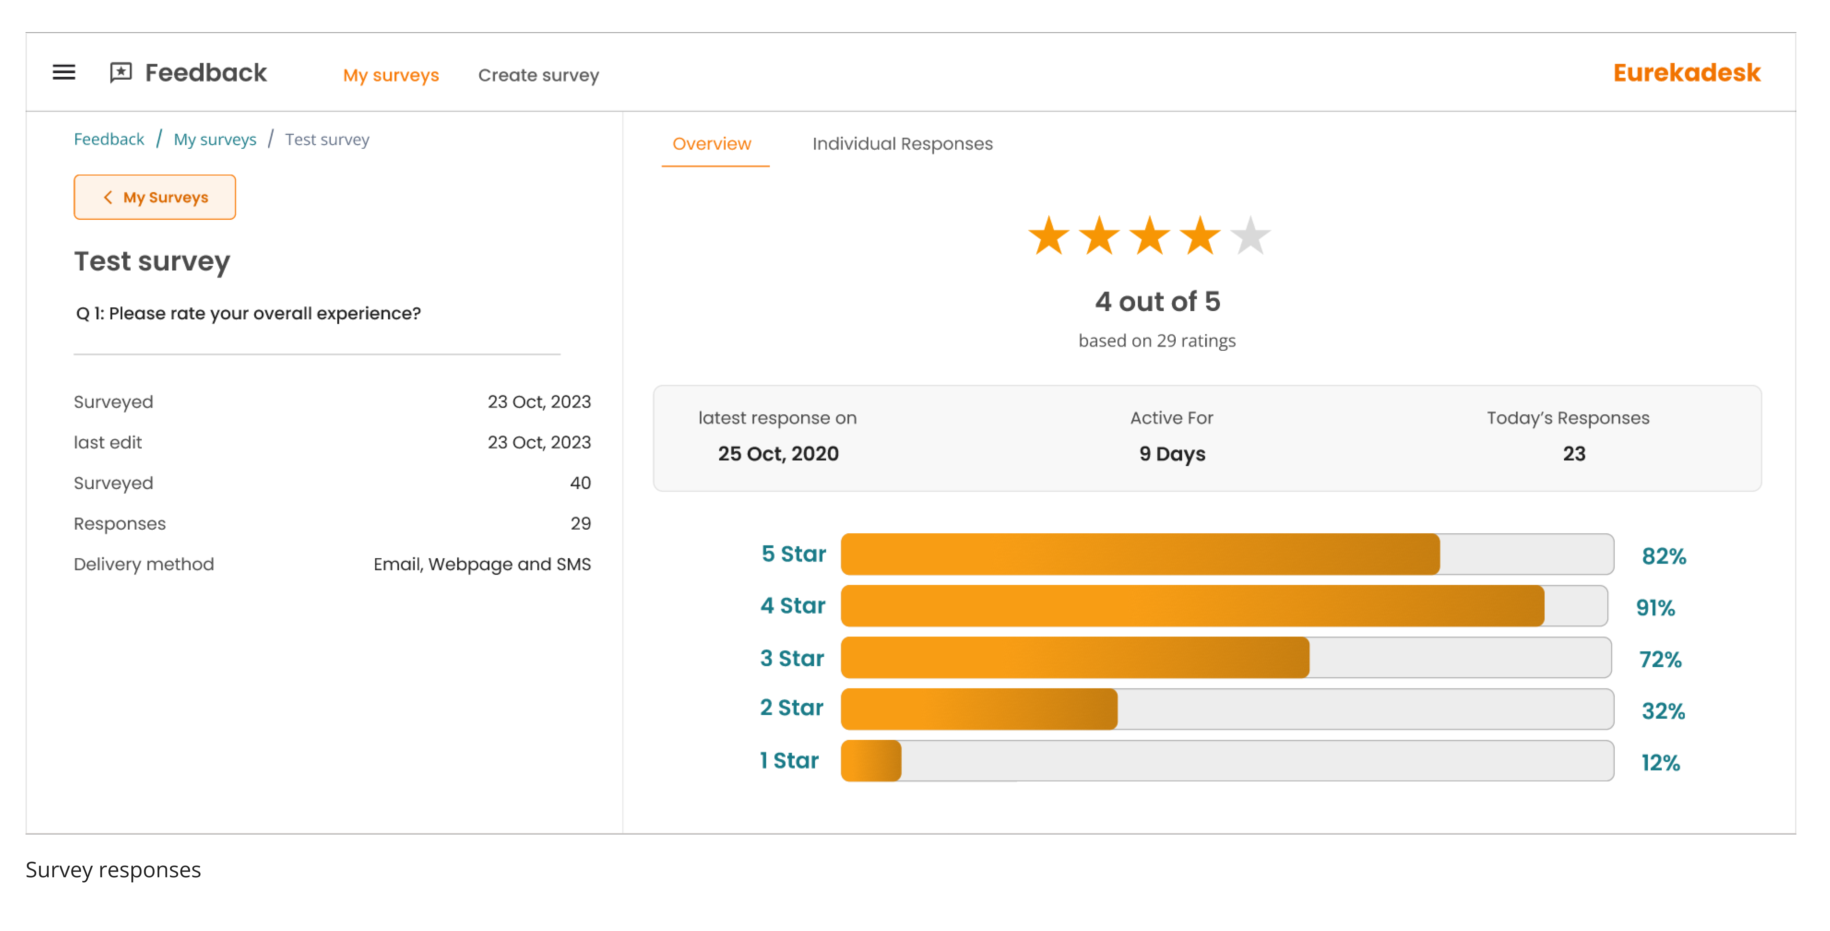This screenshot has height=931, width=1830.
Task: Click the 1 Star label
Action: pyautogui.click(x=789, y=761)
